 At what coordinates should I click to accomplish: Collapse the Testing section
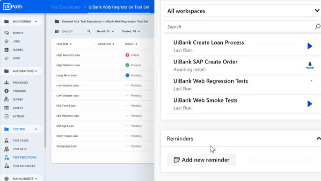pyautogui.click(x=36, y=129)
